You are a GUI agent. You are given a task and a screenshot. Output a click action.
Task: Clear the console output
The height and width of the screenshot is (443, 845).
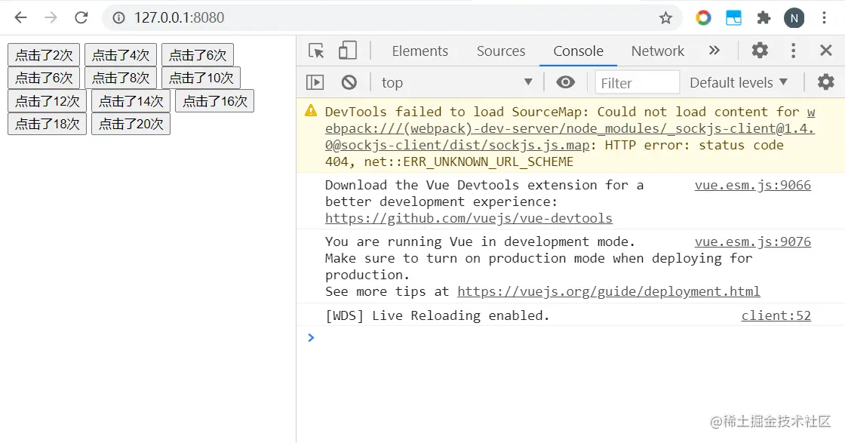pyautogui.click(x=349, y=82)
